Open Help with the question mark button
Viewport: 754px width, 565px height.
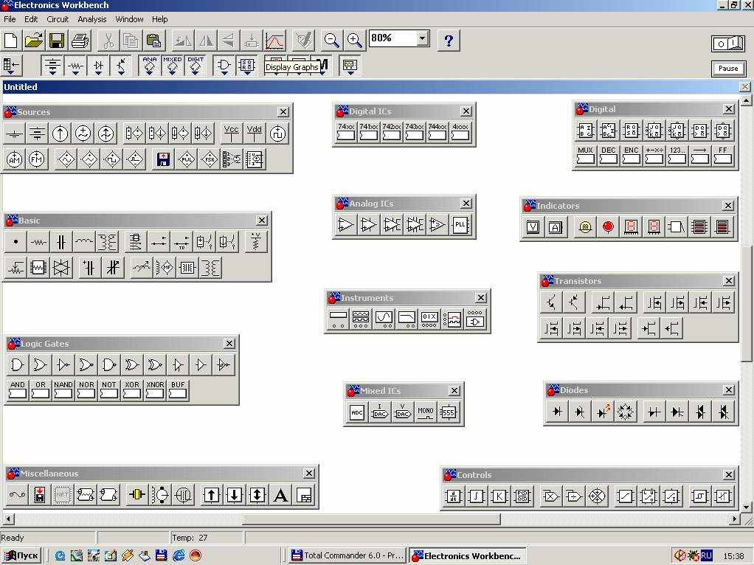[449, 41]
